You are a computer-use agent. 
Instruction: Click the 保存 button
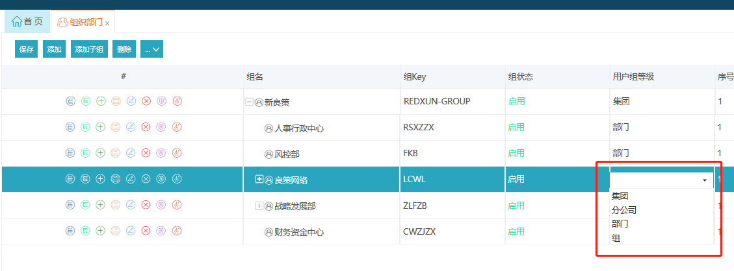pyautogui.click(x=26, y=49)
